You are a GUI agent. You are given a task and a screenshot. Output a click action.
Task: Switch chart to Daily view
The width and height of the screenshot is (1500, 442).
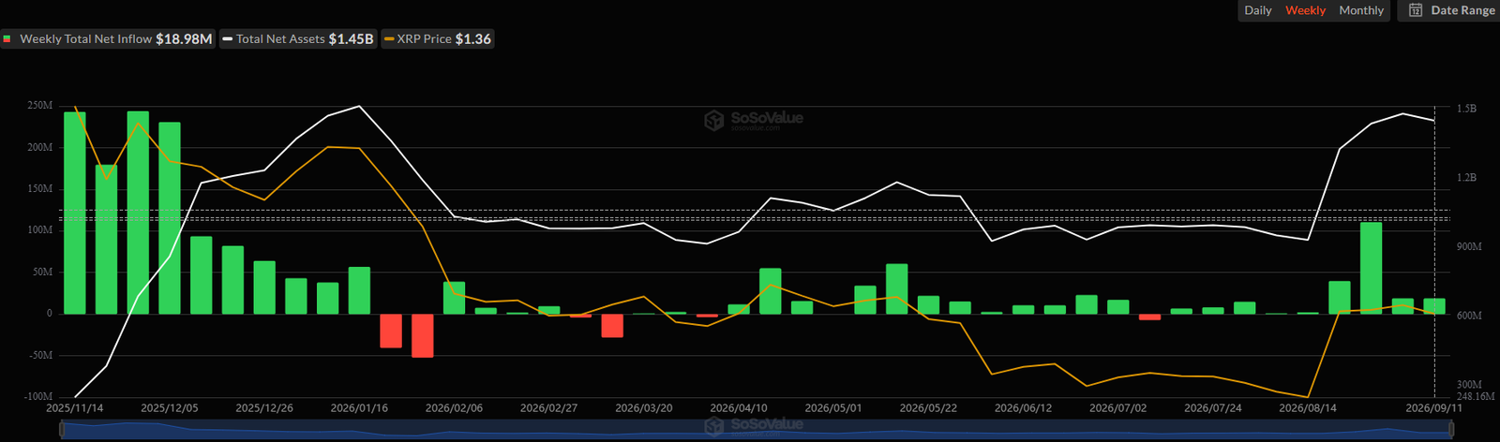(x=1257, y=10)
